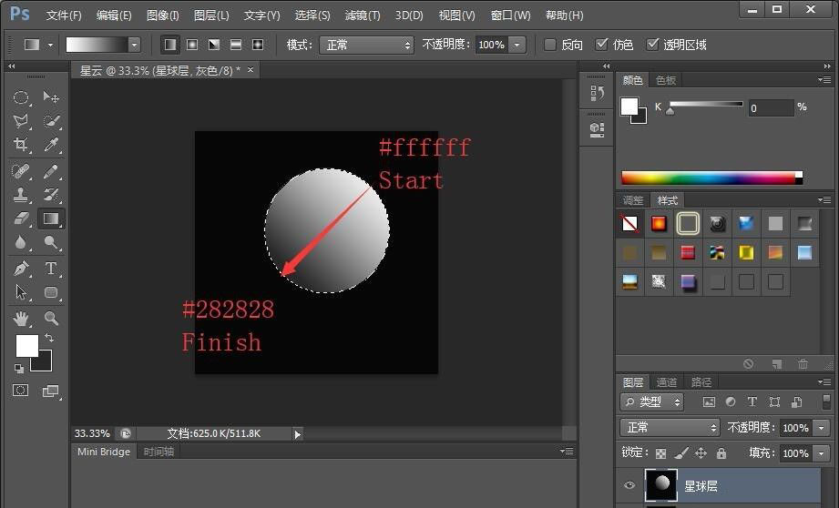Select the Quick Selection tool
Screen dimensions: 839x508
pos(51,121)
